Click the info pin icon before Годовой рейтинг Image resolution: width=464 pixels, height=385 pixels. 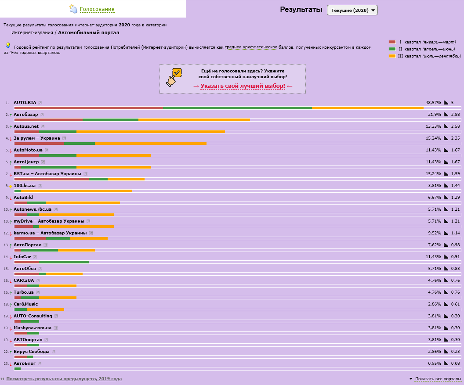(8, 46)
